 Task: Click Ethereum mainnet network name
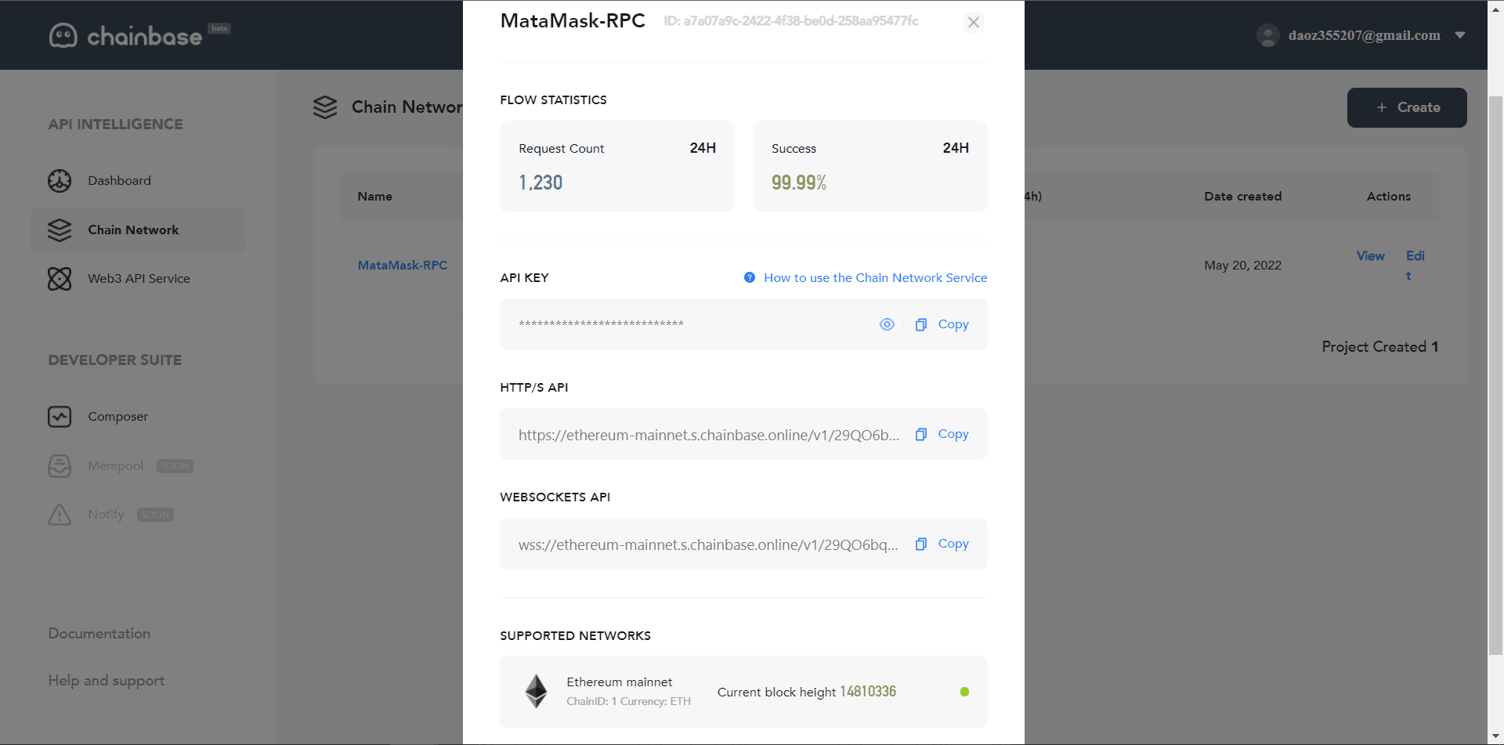pos(619,682)
